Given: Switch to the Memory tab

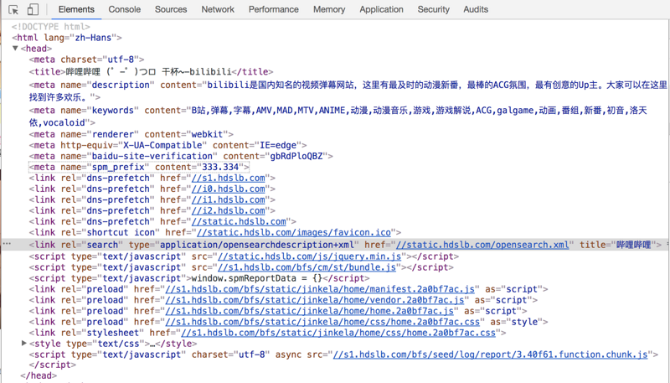Looking at the screenshot, I should click(x=329, y=9).
